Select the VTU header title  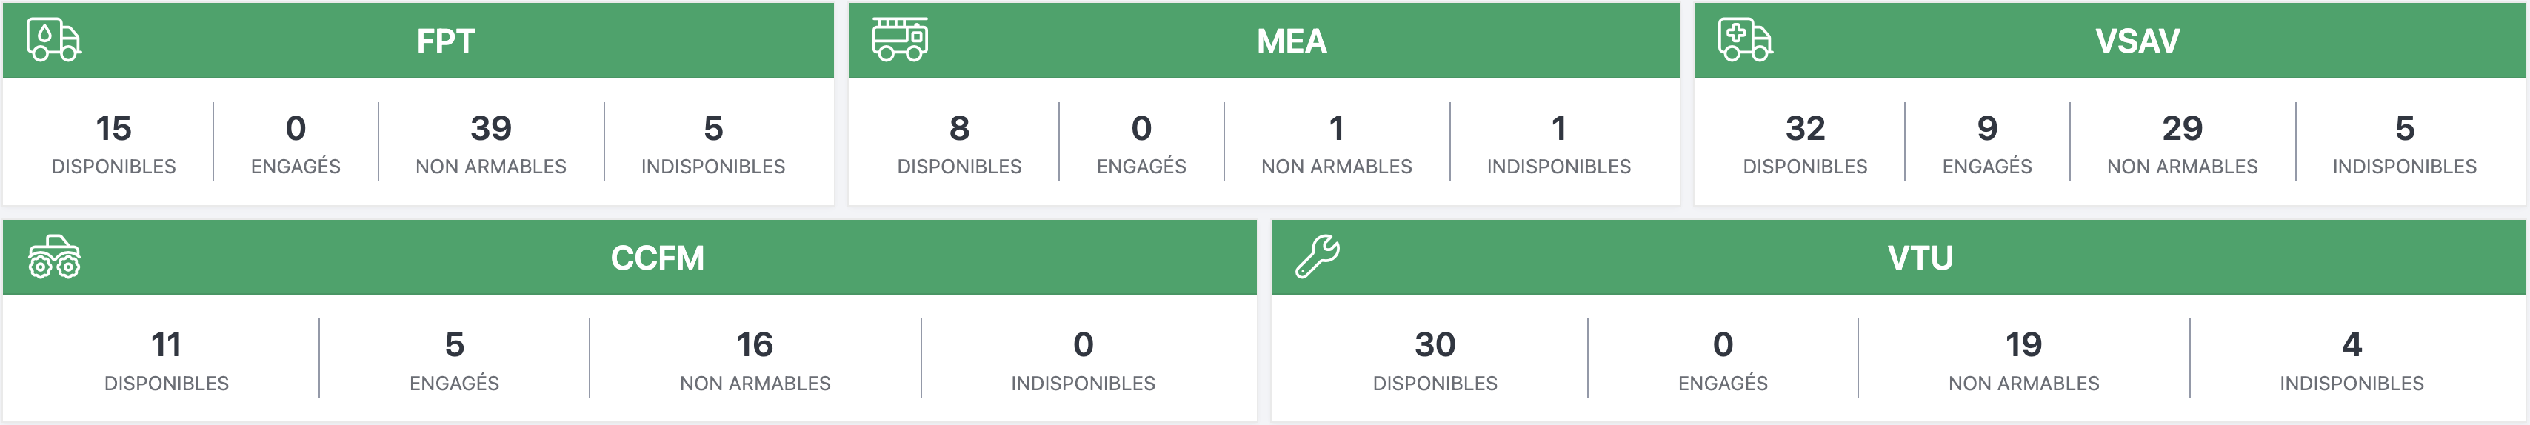click(1919, 258)
